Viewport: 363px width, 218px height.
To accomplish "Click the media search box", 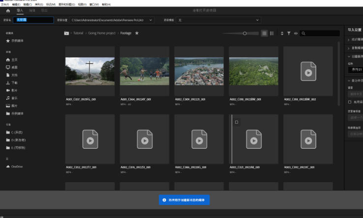I will point(320,33).
